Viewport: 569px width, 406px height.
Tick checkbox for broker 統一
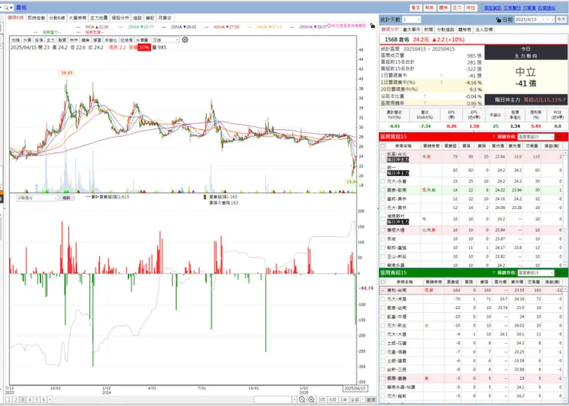[x=382, y=170]
